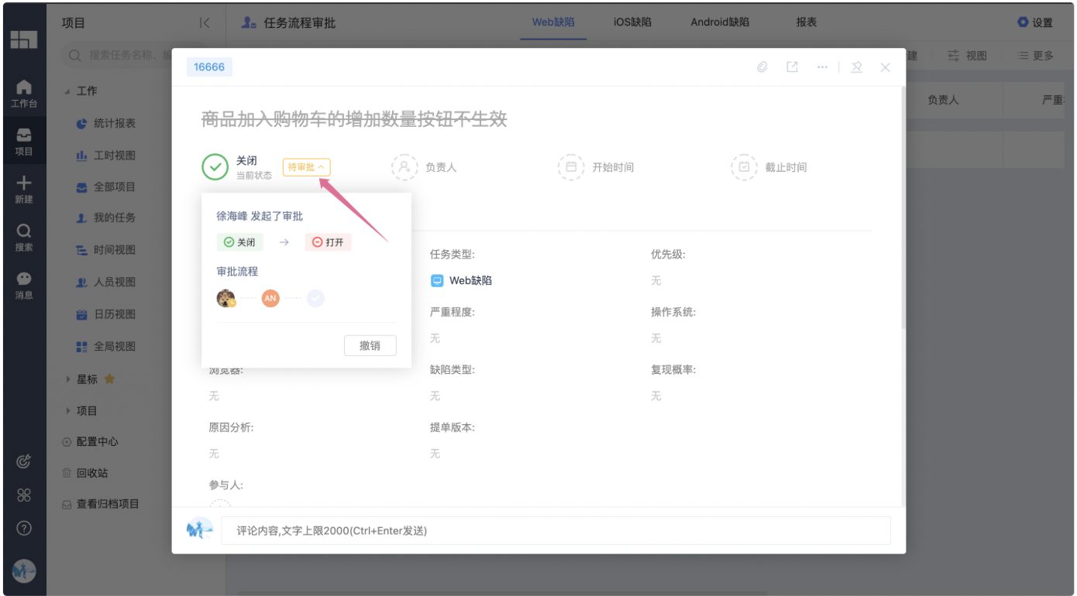Click the final checkmark node in 审批流程

coord(315,298)
